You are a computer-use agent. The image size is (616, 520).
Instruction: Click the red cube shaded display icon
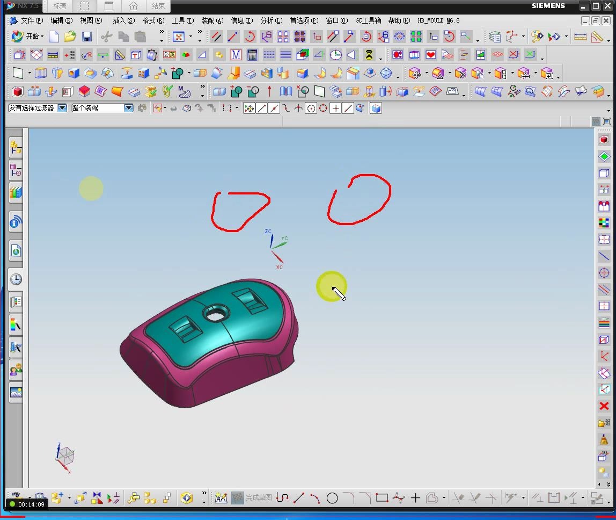click(604, 140)
